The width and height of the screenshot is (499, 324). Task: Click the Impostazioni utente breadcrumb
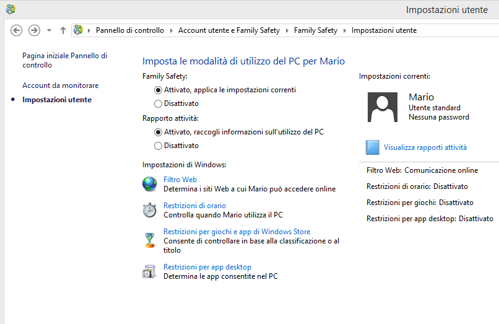(x=384, y=30)
